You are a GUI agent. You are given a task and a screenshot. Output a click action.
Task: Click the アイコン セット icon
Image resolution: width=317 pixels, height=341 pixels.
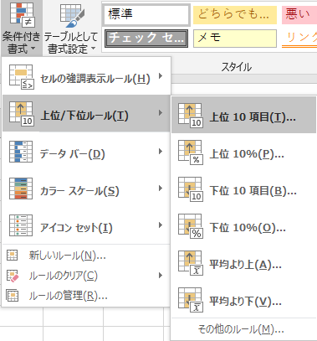(x=21, y=225)
